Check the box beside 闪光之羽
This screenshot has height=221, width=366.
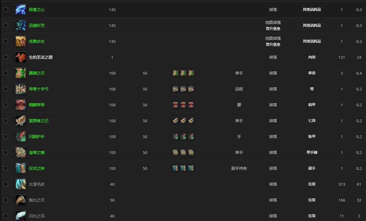(x=6, y=216)
